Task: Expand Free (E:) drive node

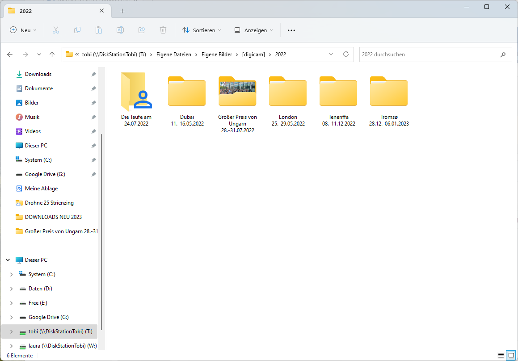Action: 12,303
